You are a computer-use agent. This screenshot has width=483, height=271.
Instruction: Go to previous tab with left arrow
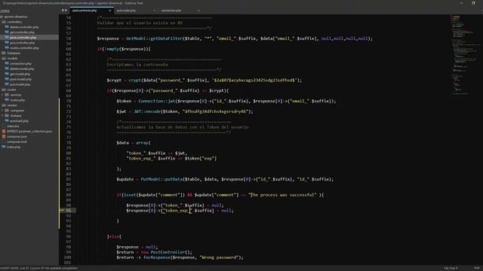pos(63,10)
